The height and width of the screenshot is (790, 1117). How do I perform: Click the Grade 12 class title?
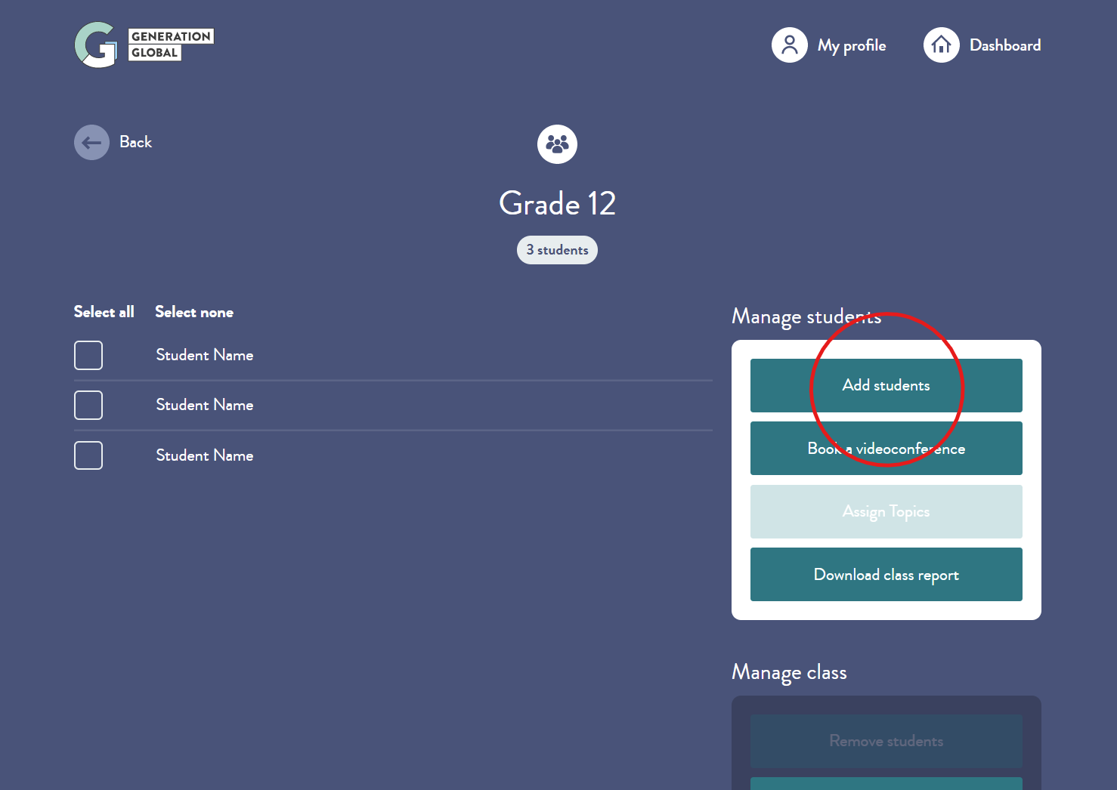pos(557,203)
